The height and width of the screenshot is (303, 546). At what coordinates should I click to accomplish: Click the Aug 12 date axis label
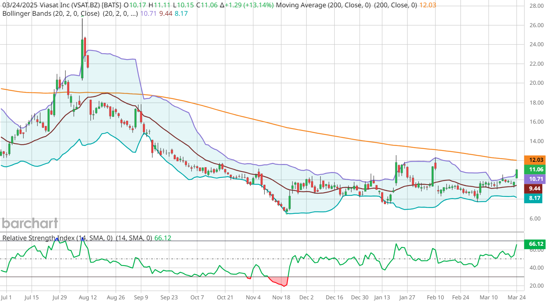point(88,297)
